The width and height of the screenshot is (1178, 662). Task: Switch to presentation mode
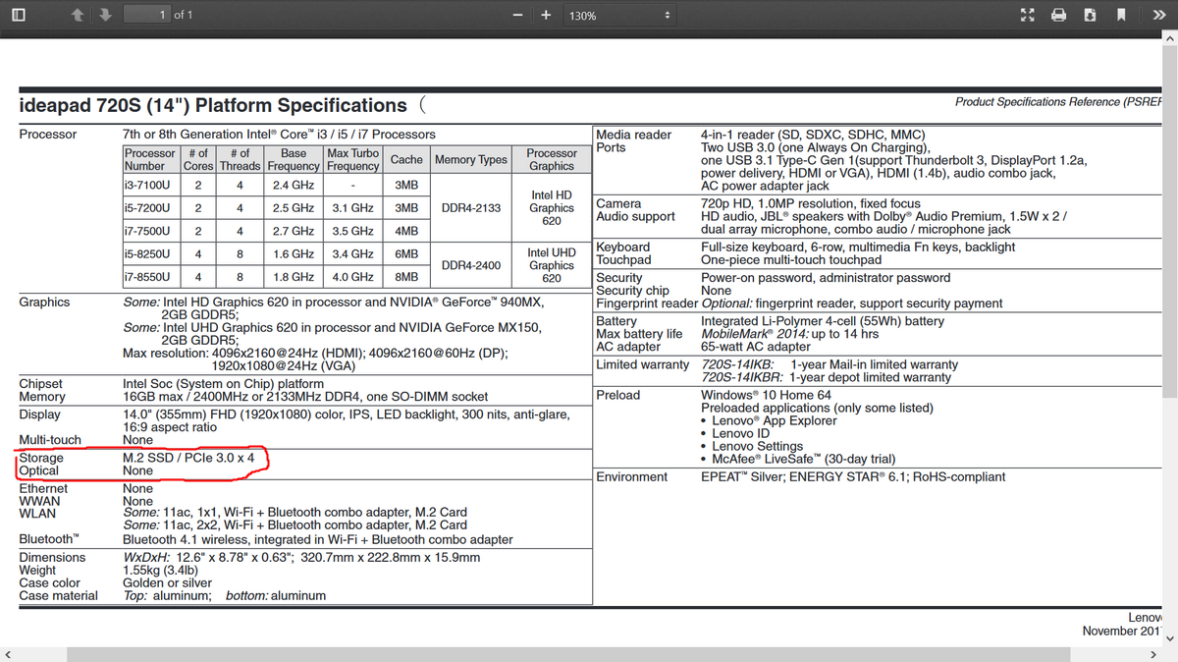click(1029, 16)
